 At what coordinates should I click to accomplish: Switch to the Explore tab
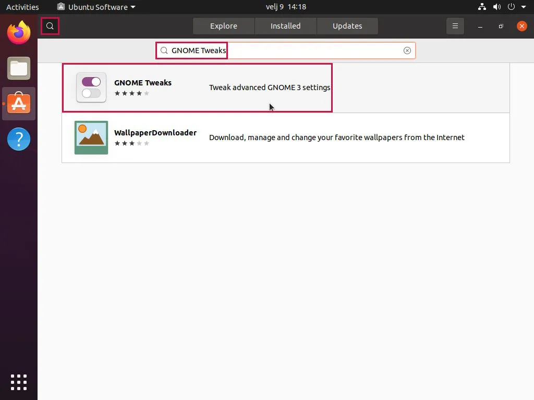(x=224, y=26)
